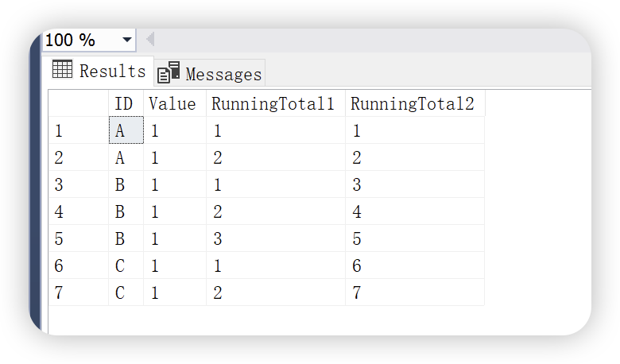Select row 3 header
Screen dimensions: 620x364
(78, 184)
